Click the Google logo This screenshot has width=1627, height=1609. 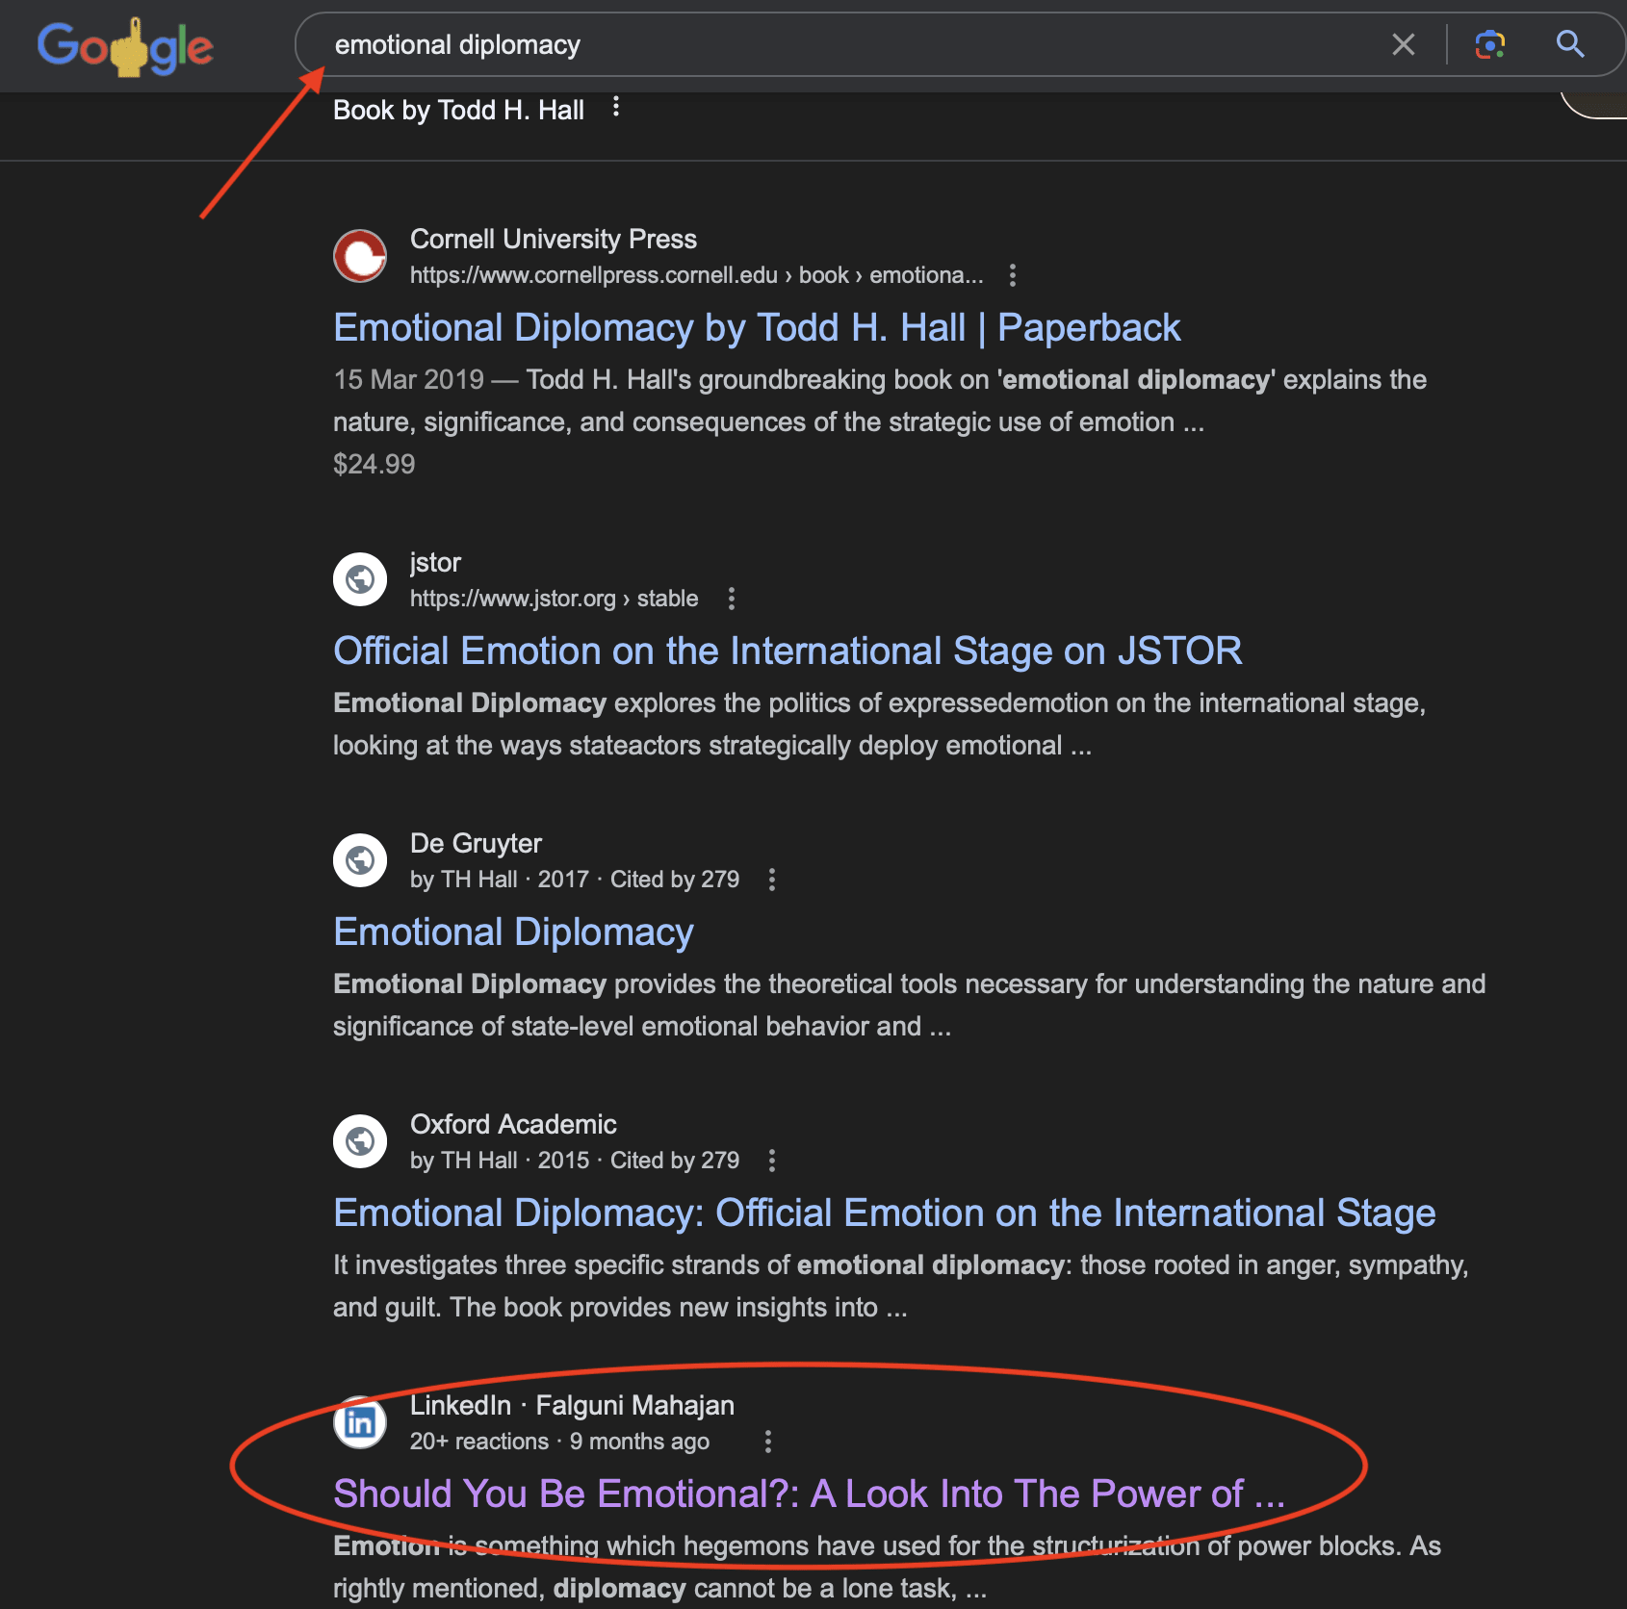pyautogui.click(x=125, y=46)
